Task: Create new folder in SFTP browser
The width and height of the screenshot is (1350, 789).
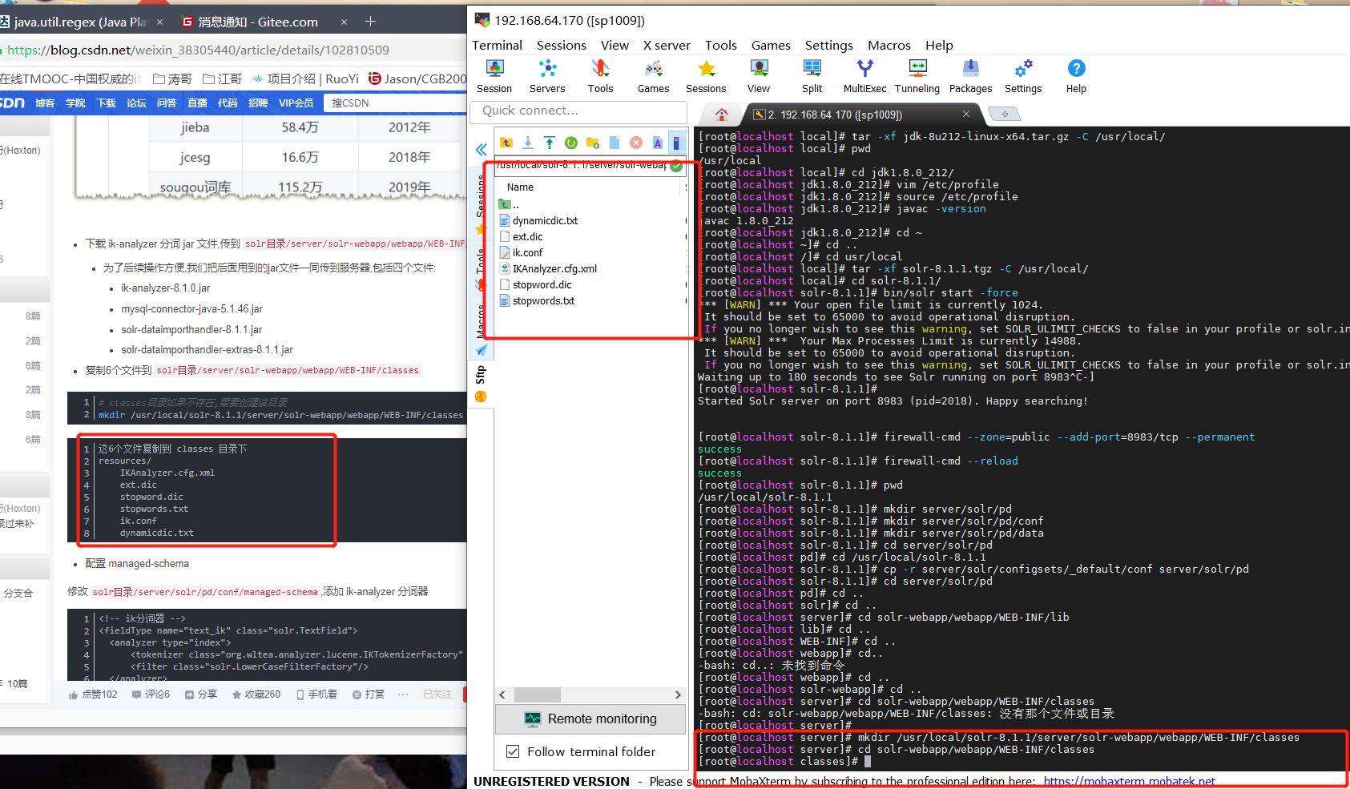Action: (x=593, y=143)
